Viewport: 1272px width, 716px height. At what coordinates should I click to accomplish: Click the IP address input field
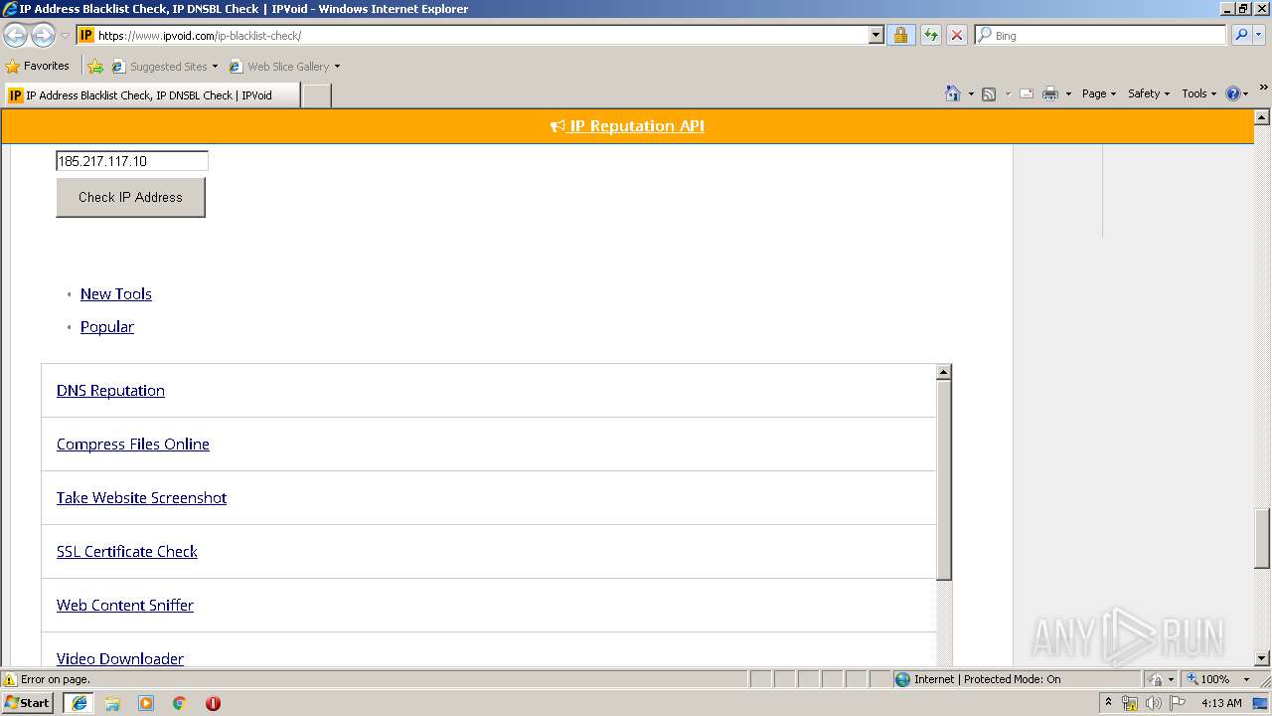[x=132, y=161]
